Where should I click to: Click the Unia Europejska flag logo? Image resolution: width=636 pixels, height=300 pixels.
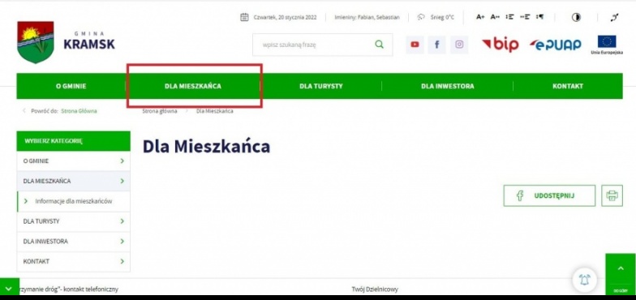tap(607, 45)
